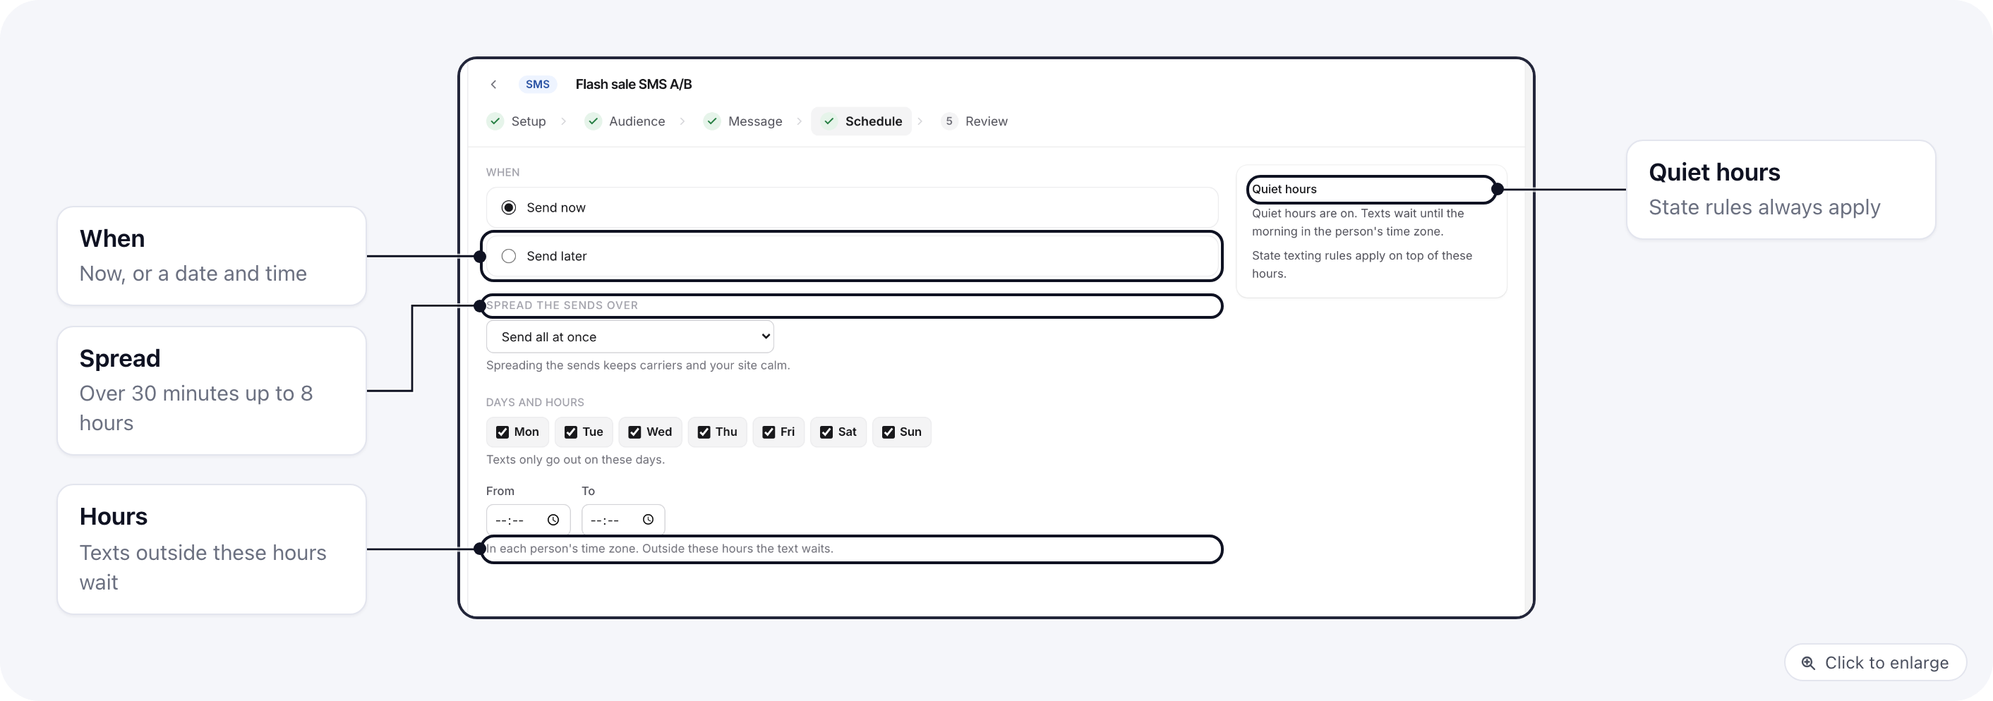1993x701 pixels.
Task: Open the Send all at once dropdown
Action: 630,337
